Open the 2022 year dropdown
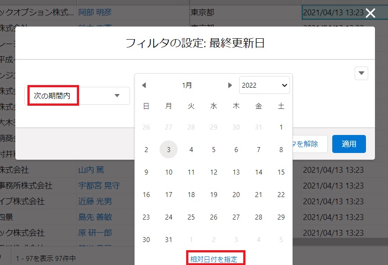This screenshot has width=388, height=265. click(264, 85)
